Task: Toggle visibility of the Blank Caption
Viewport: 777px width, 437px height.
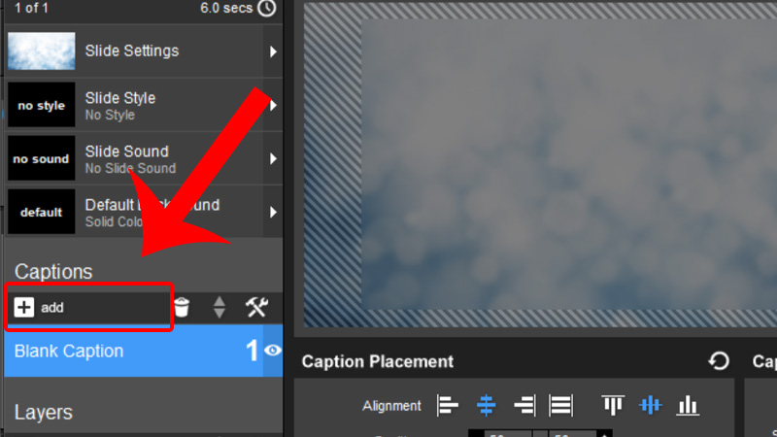Action: coord(273,351)
